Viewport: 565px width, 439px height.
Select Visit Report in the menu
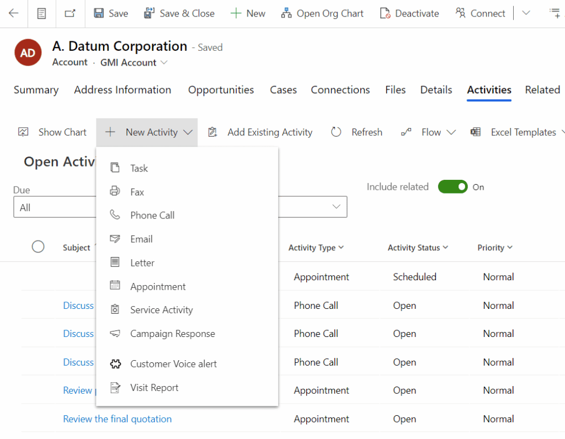click(x=154, y=388)
